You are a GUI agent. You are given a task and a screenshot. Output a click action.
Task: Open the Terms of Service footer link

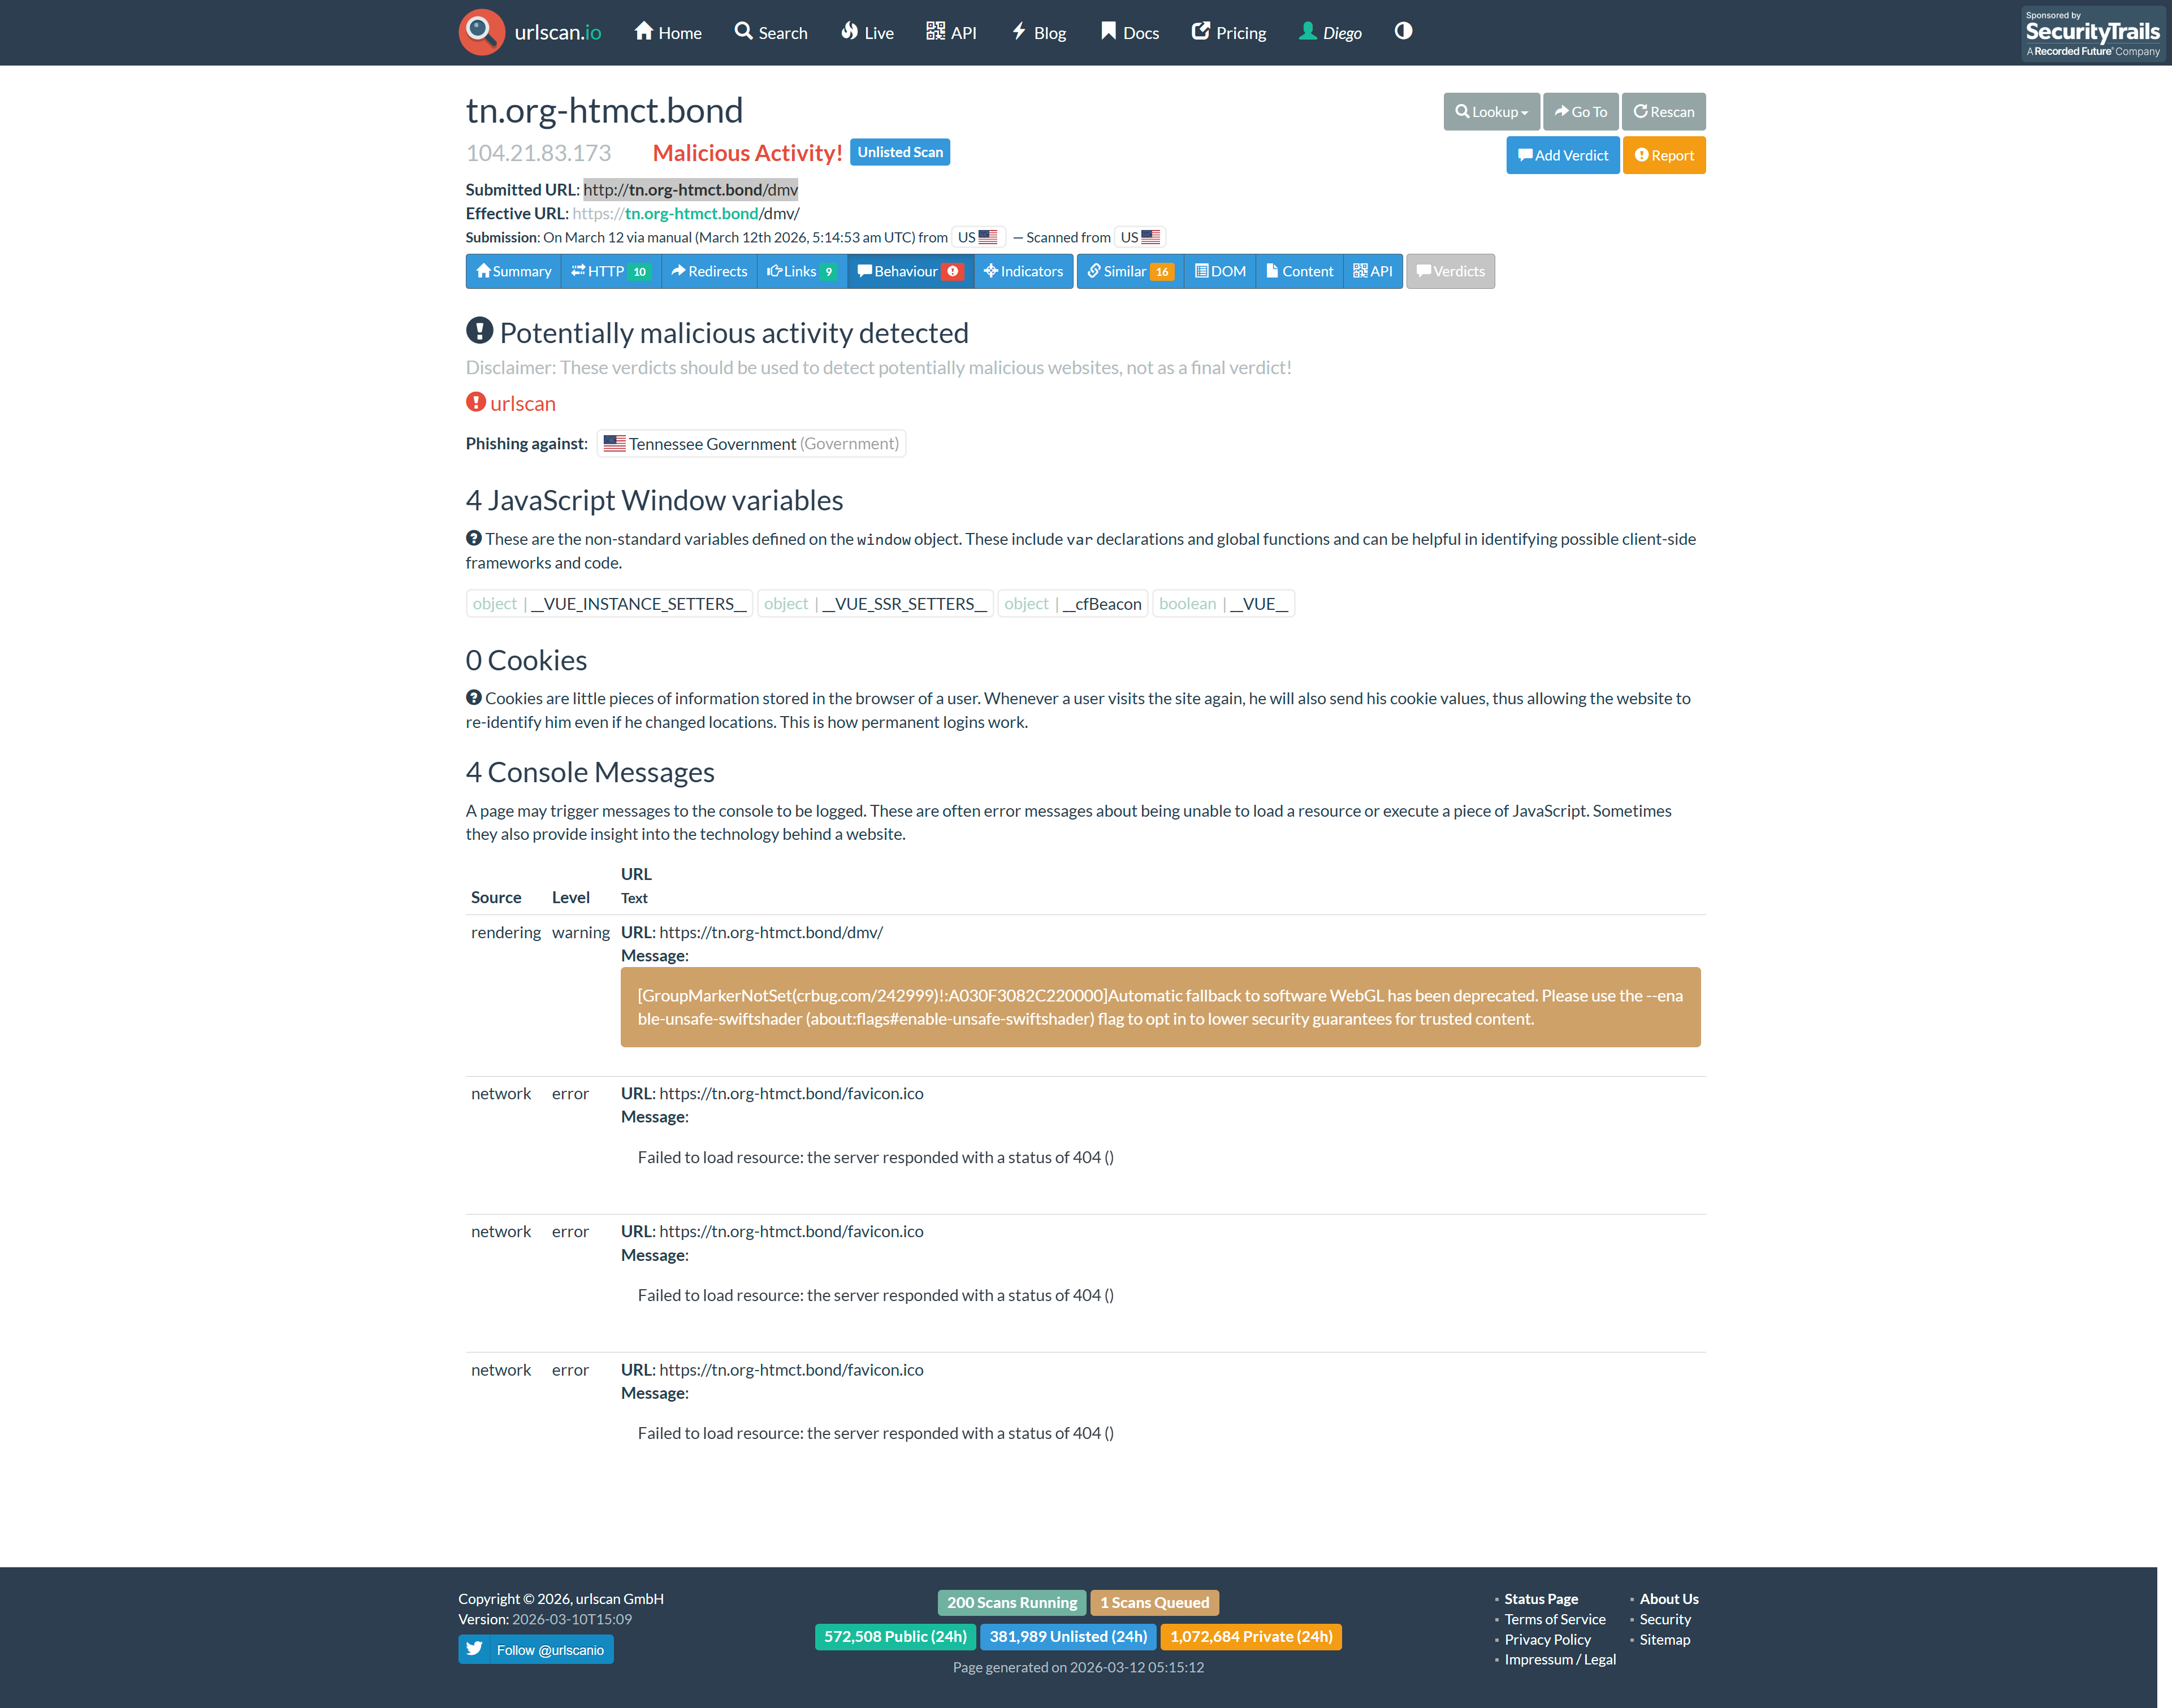coord(1555,1619)
